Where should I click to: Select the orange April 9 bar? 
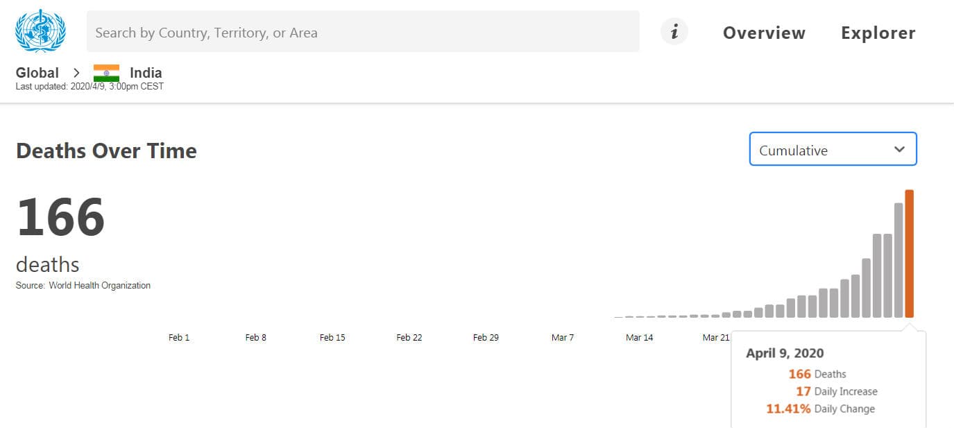coord(909,253)
